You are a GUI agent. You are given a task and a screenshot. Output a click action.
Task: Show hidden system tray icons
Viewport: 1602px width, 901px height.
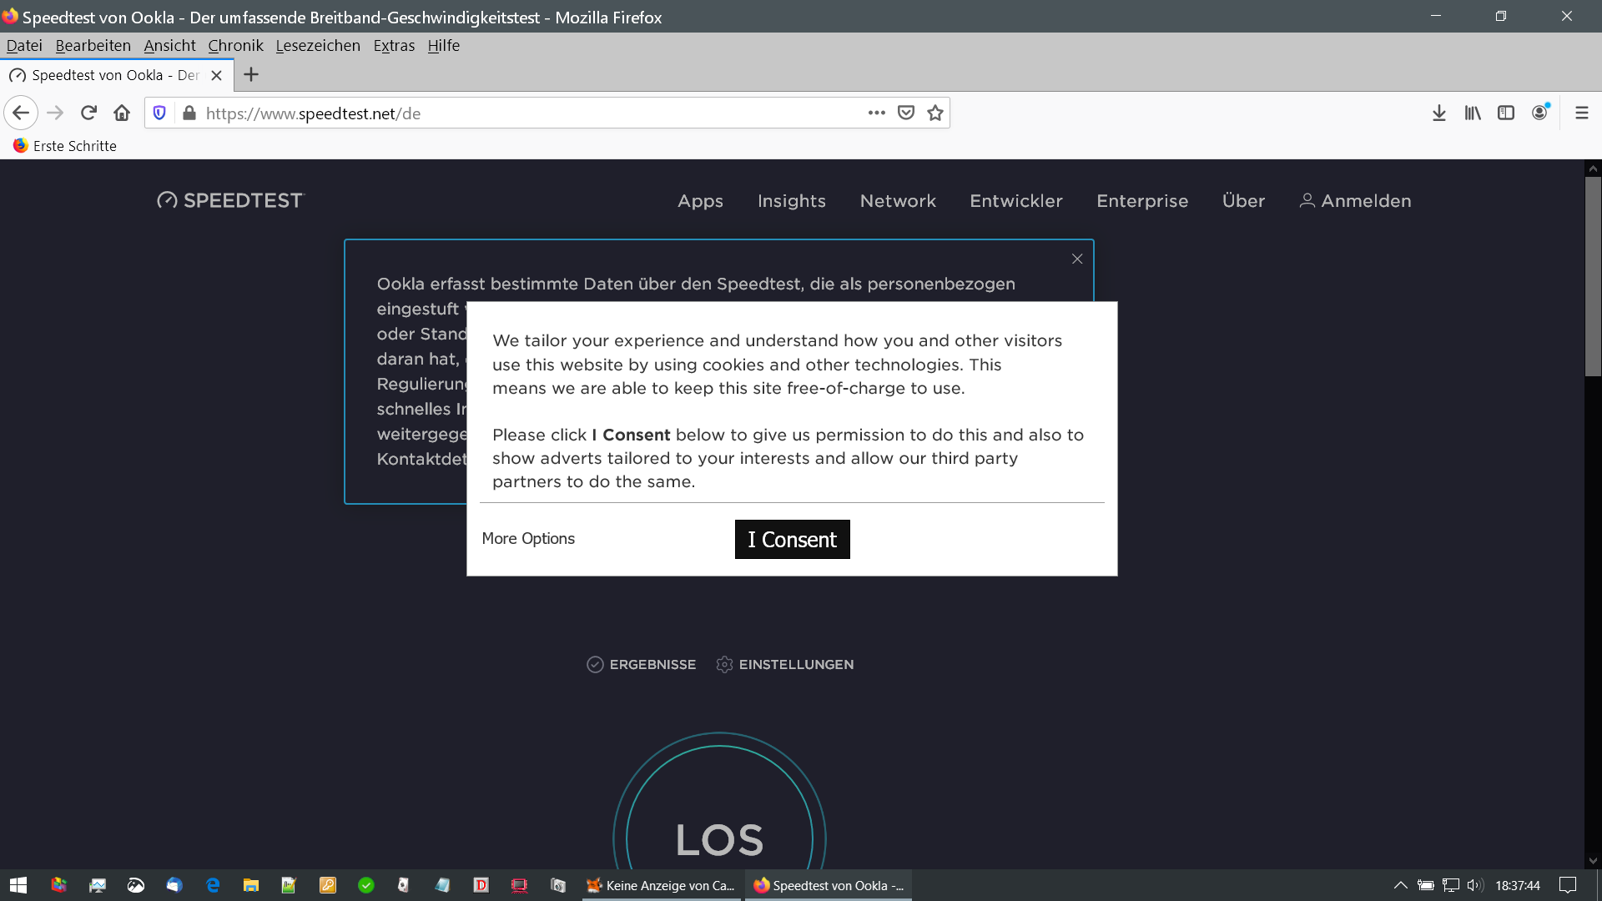1401,885
